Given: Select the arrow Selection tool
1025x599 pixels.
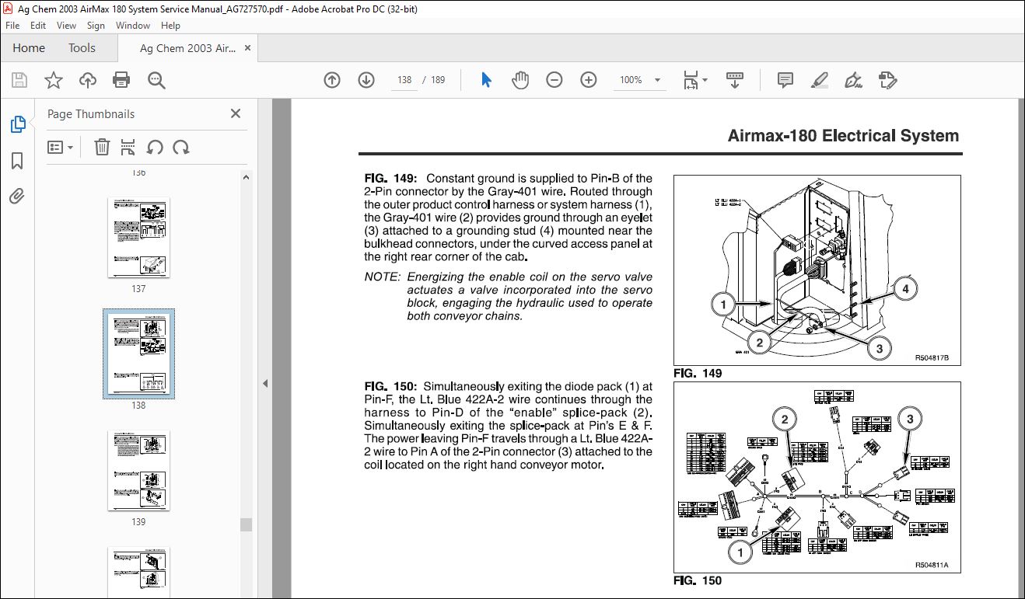Looking at the screenshot, I should pyautogui.click(x=487, y=80).
